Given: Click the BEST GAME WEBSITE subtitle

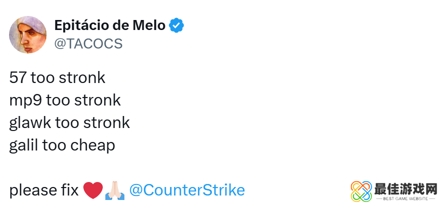Looking at the screenshot, I should tap(406, 199).
